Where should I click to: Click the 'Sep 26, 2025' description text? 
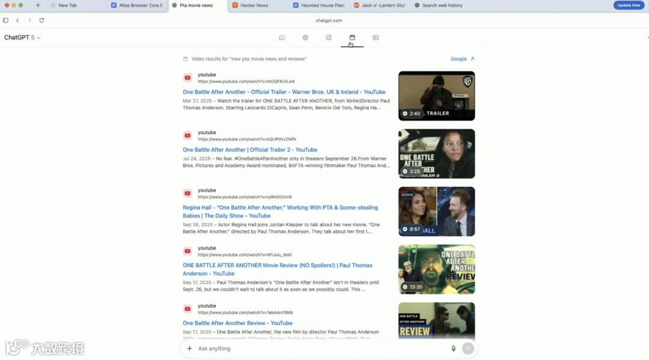(x=281, y=228)
